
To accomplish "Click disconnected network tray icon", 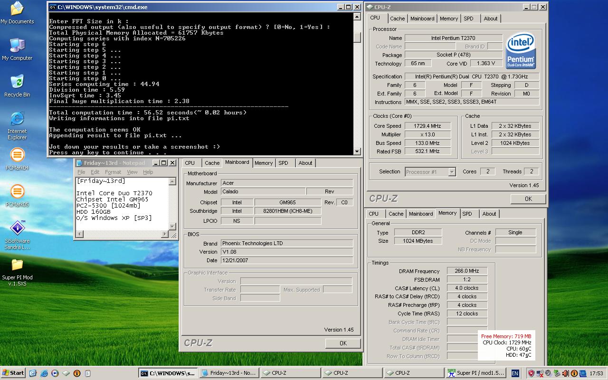I will [x=540, y=373].
